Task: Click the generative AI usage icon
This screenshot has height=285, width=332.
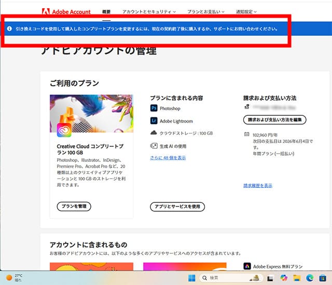Action: click(x=154, y=146)
